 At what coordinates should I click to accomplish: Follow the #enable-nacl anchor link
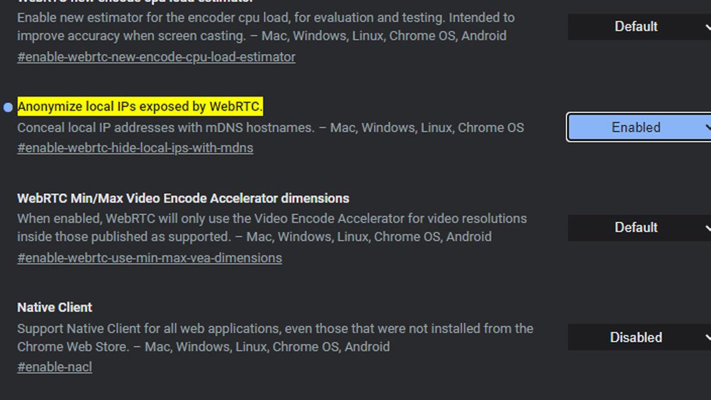(55, 367)
